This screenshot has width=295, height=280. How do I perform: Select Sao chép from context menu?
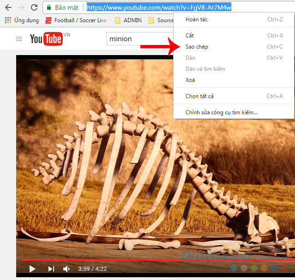tap(197, 47)
